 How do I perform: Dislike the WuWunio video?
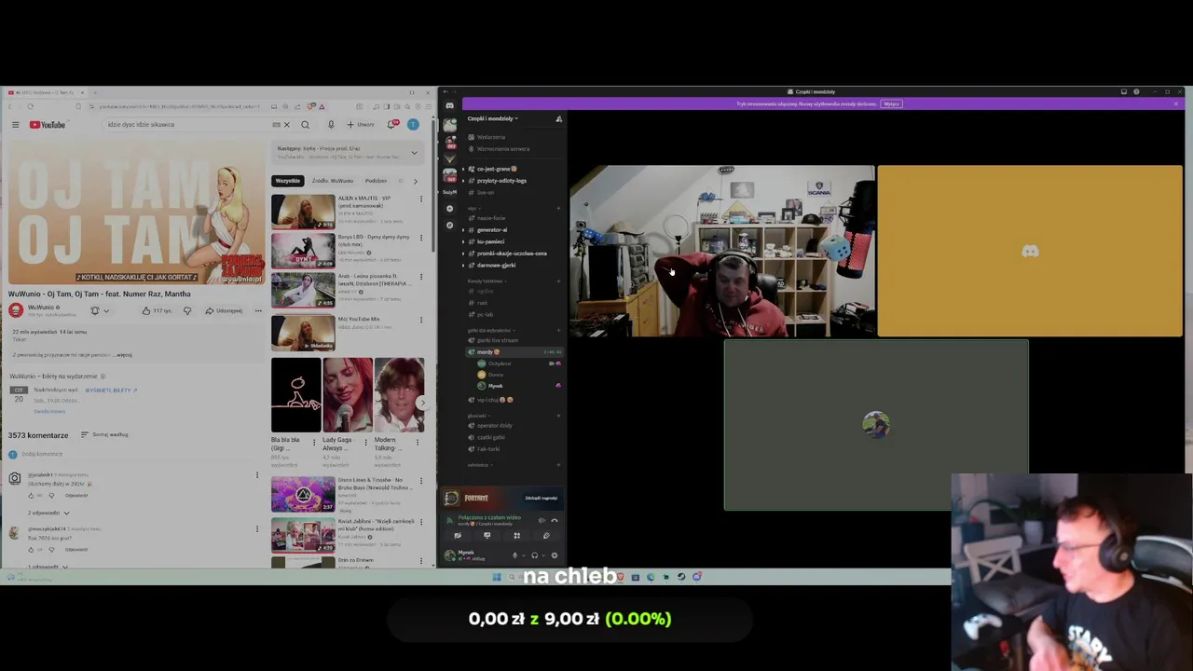pos(187,310)
